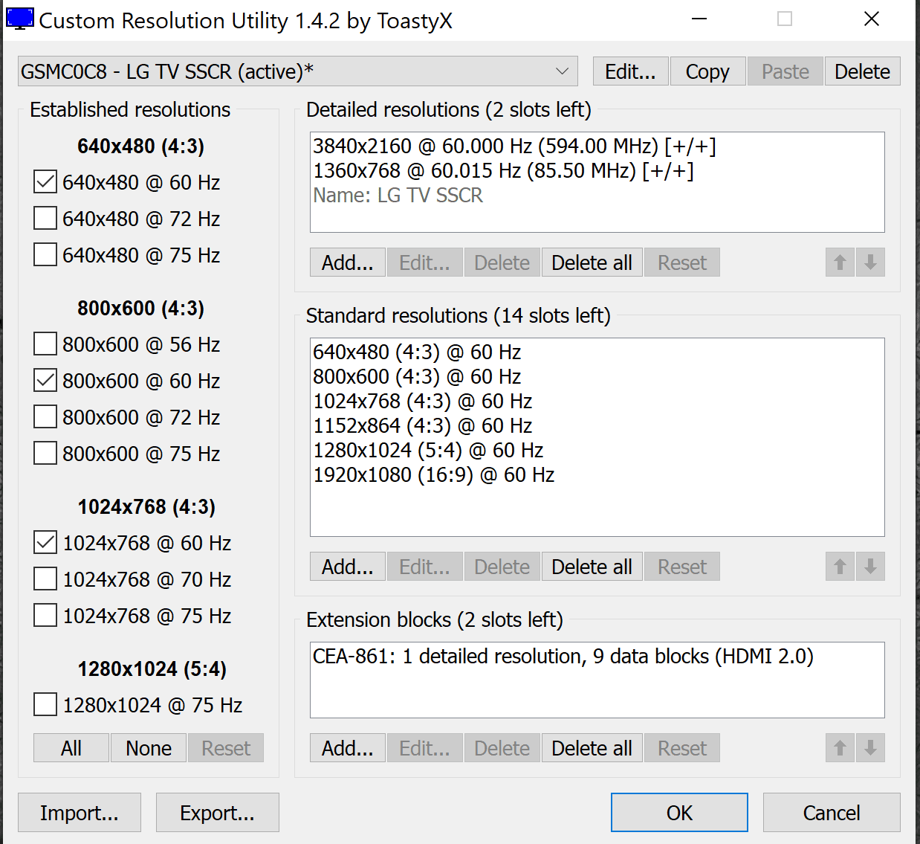This screenshot has width=920, height=844.
Task: Add a standard resolution
Action: pos(348,567)
